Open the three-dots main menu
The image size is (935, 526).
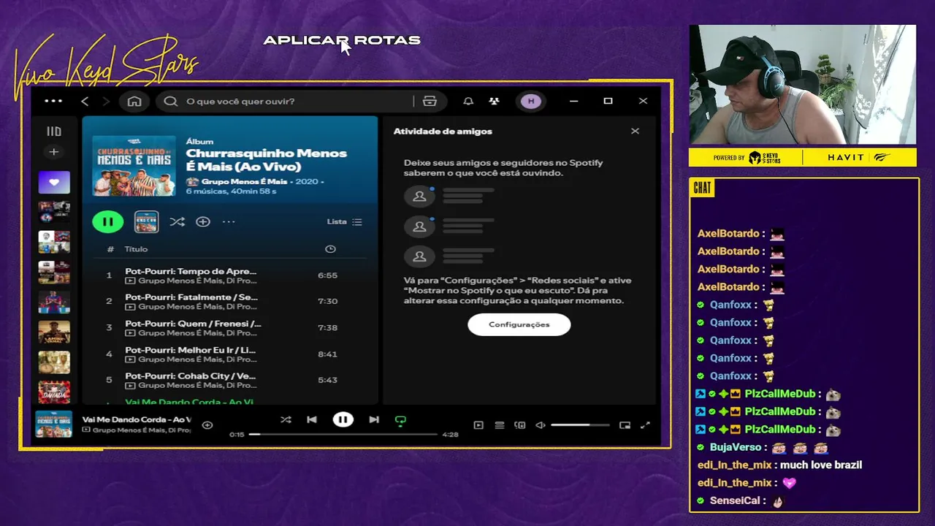(53, 101)
